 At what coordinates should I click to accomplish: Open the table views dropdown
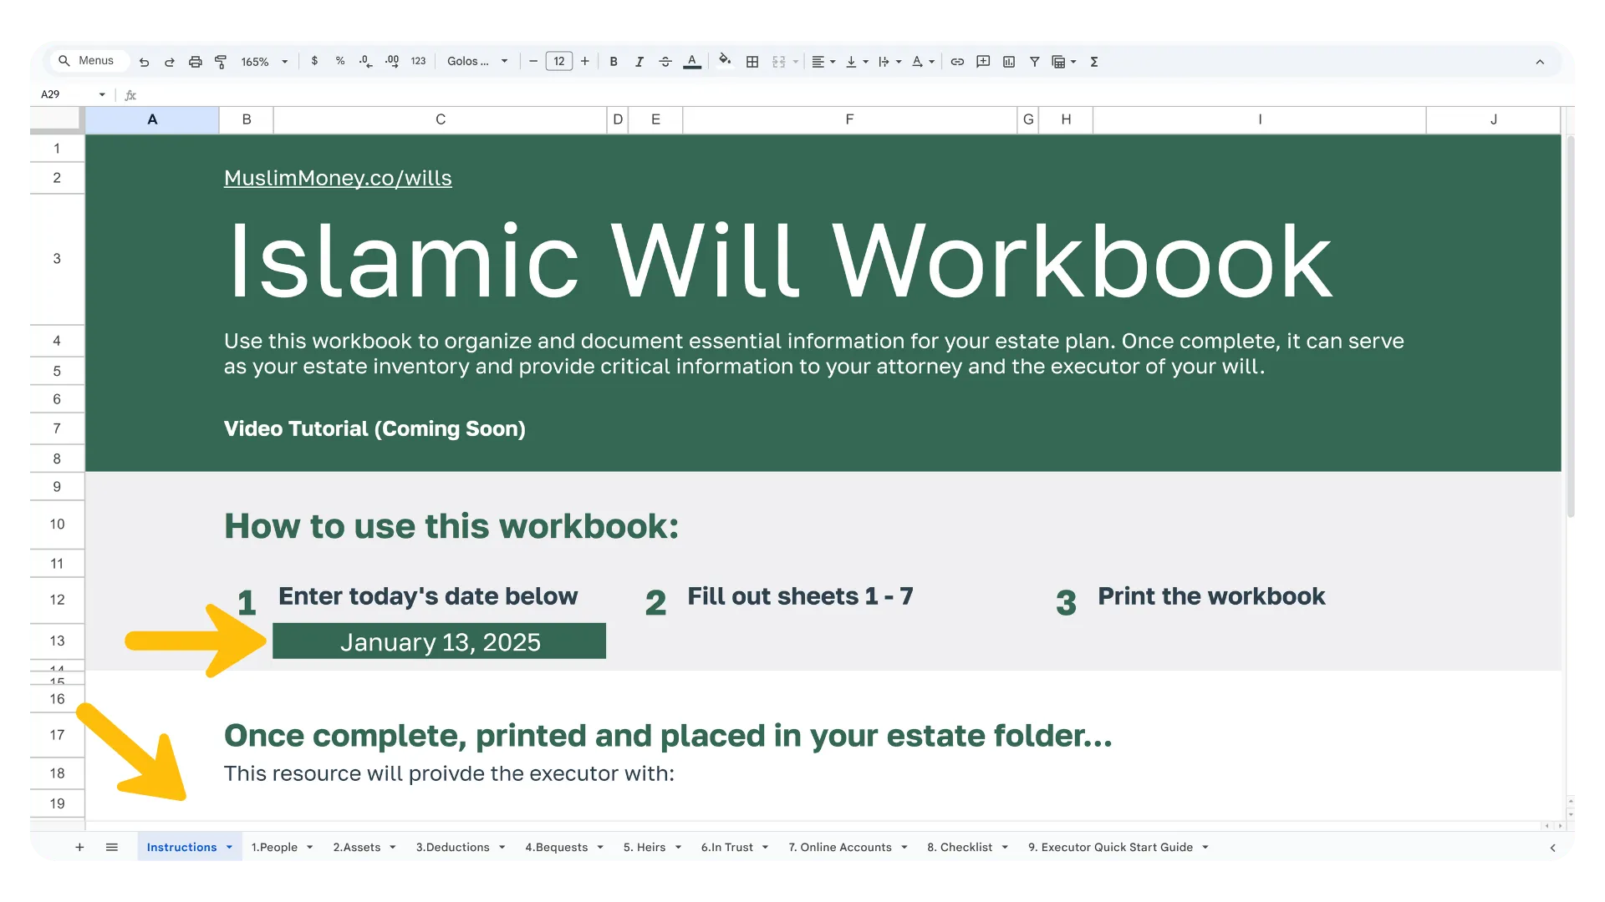coord(1064,62)
